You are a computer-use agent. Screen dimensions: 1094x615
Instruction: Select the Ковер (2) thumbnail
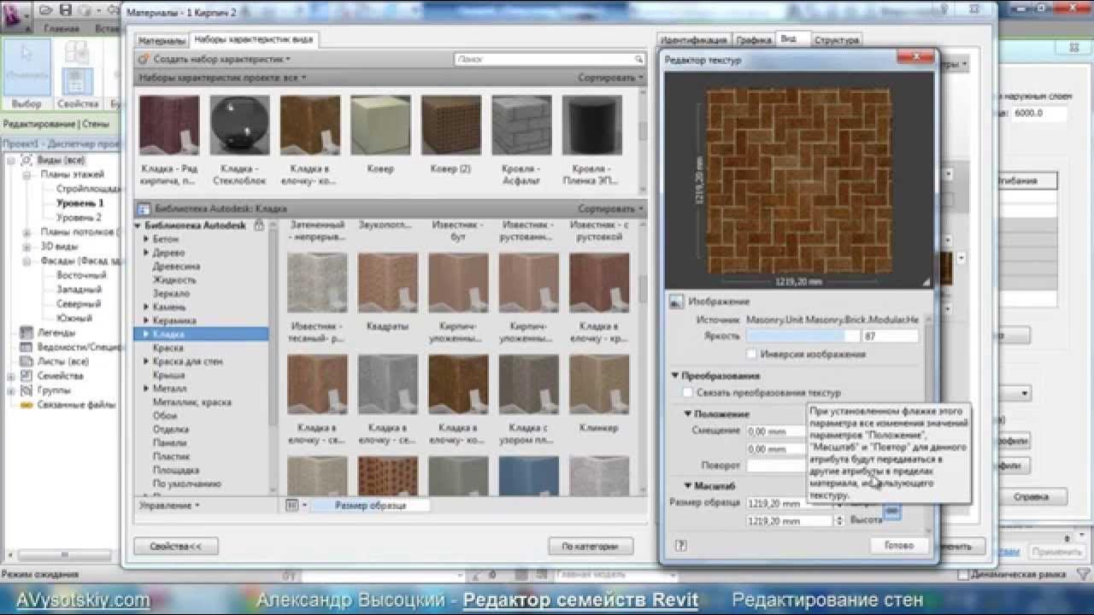click(x=451, y=126)
